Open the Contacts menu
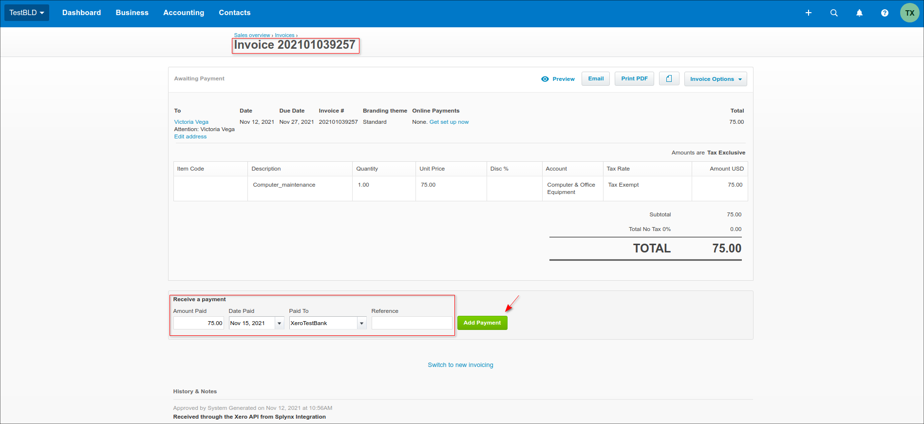 coord(234,13)
